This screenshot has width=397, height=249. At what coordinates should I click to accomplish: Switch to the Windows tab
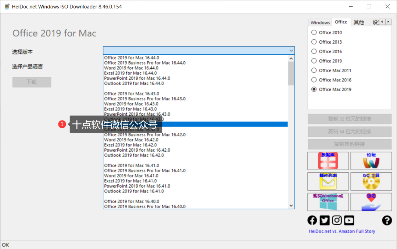(x=320, y=22)
